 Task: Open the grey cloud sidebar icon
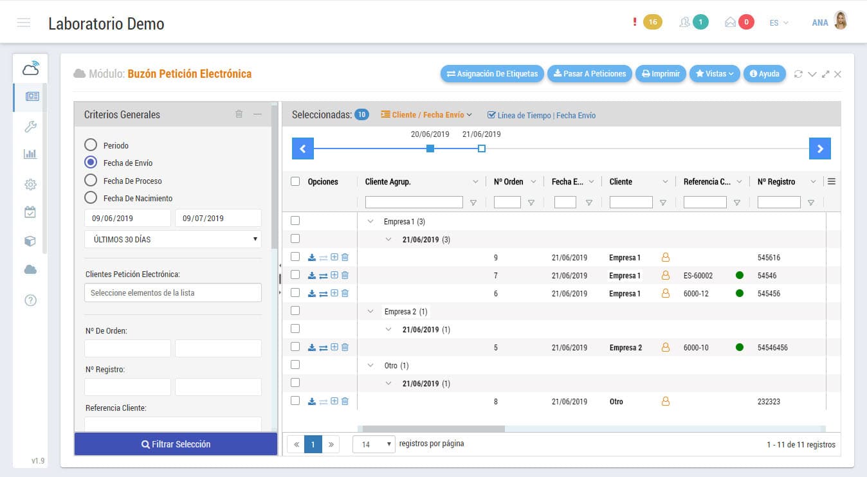tap(30, 270)
